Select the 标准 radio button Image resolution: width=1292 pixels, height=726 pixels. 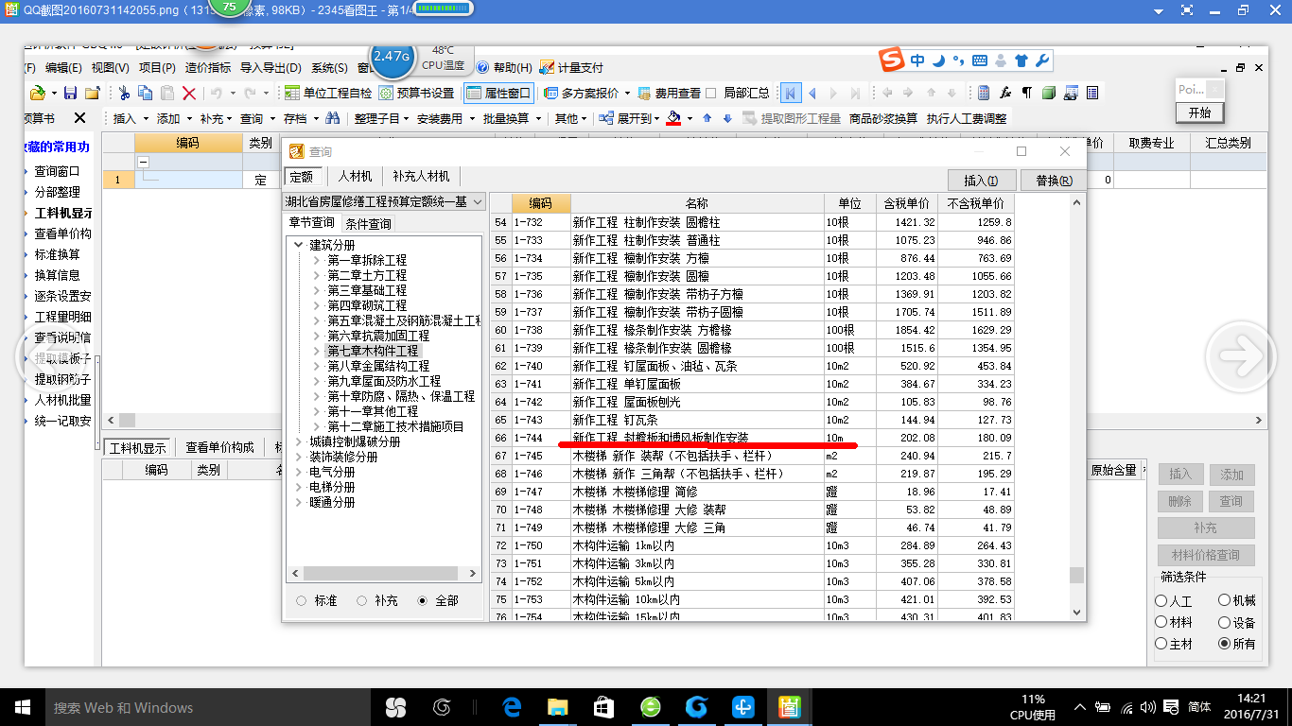301,600
